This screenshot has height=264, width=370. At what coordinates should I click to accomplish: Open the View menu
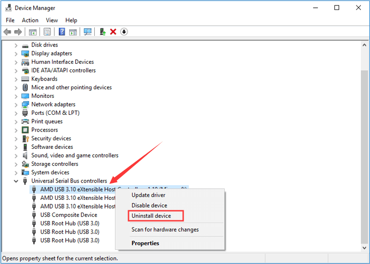tap(51, 20)
